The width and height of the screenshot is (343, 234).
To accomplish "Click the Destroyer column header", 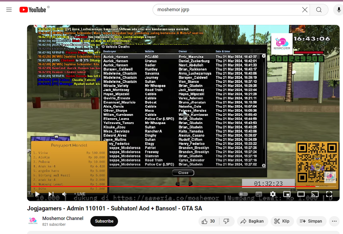I will [110, 51].
